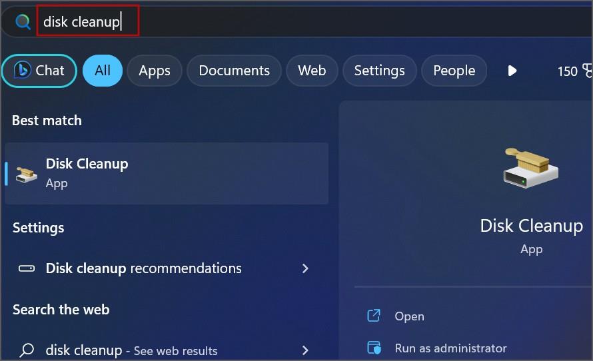Click the storage drive icon beside recommendations
Screen dimensions: 593x361
click(x=27, y=268)
